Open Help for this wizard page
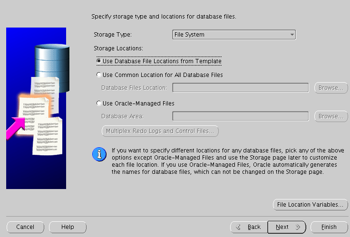The image size is (350, 237). (68, 227)
